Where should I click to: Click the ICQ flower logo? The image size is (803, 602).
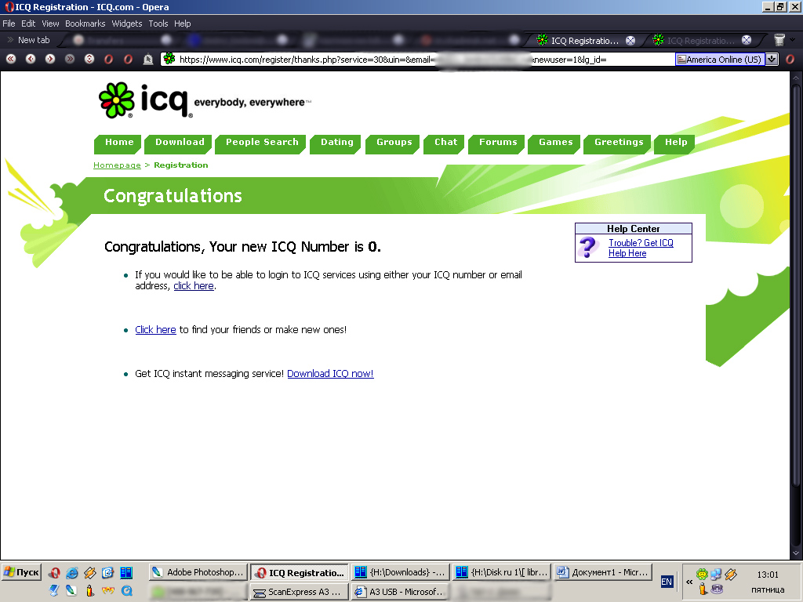tap(117, 100)
